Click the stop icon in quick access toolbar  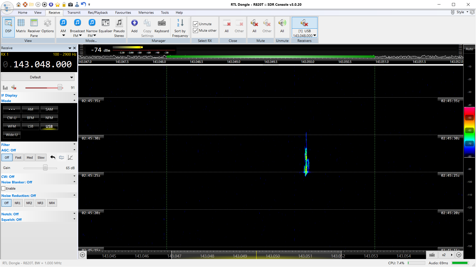44,4
